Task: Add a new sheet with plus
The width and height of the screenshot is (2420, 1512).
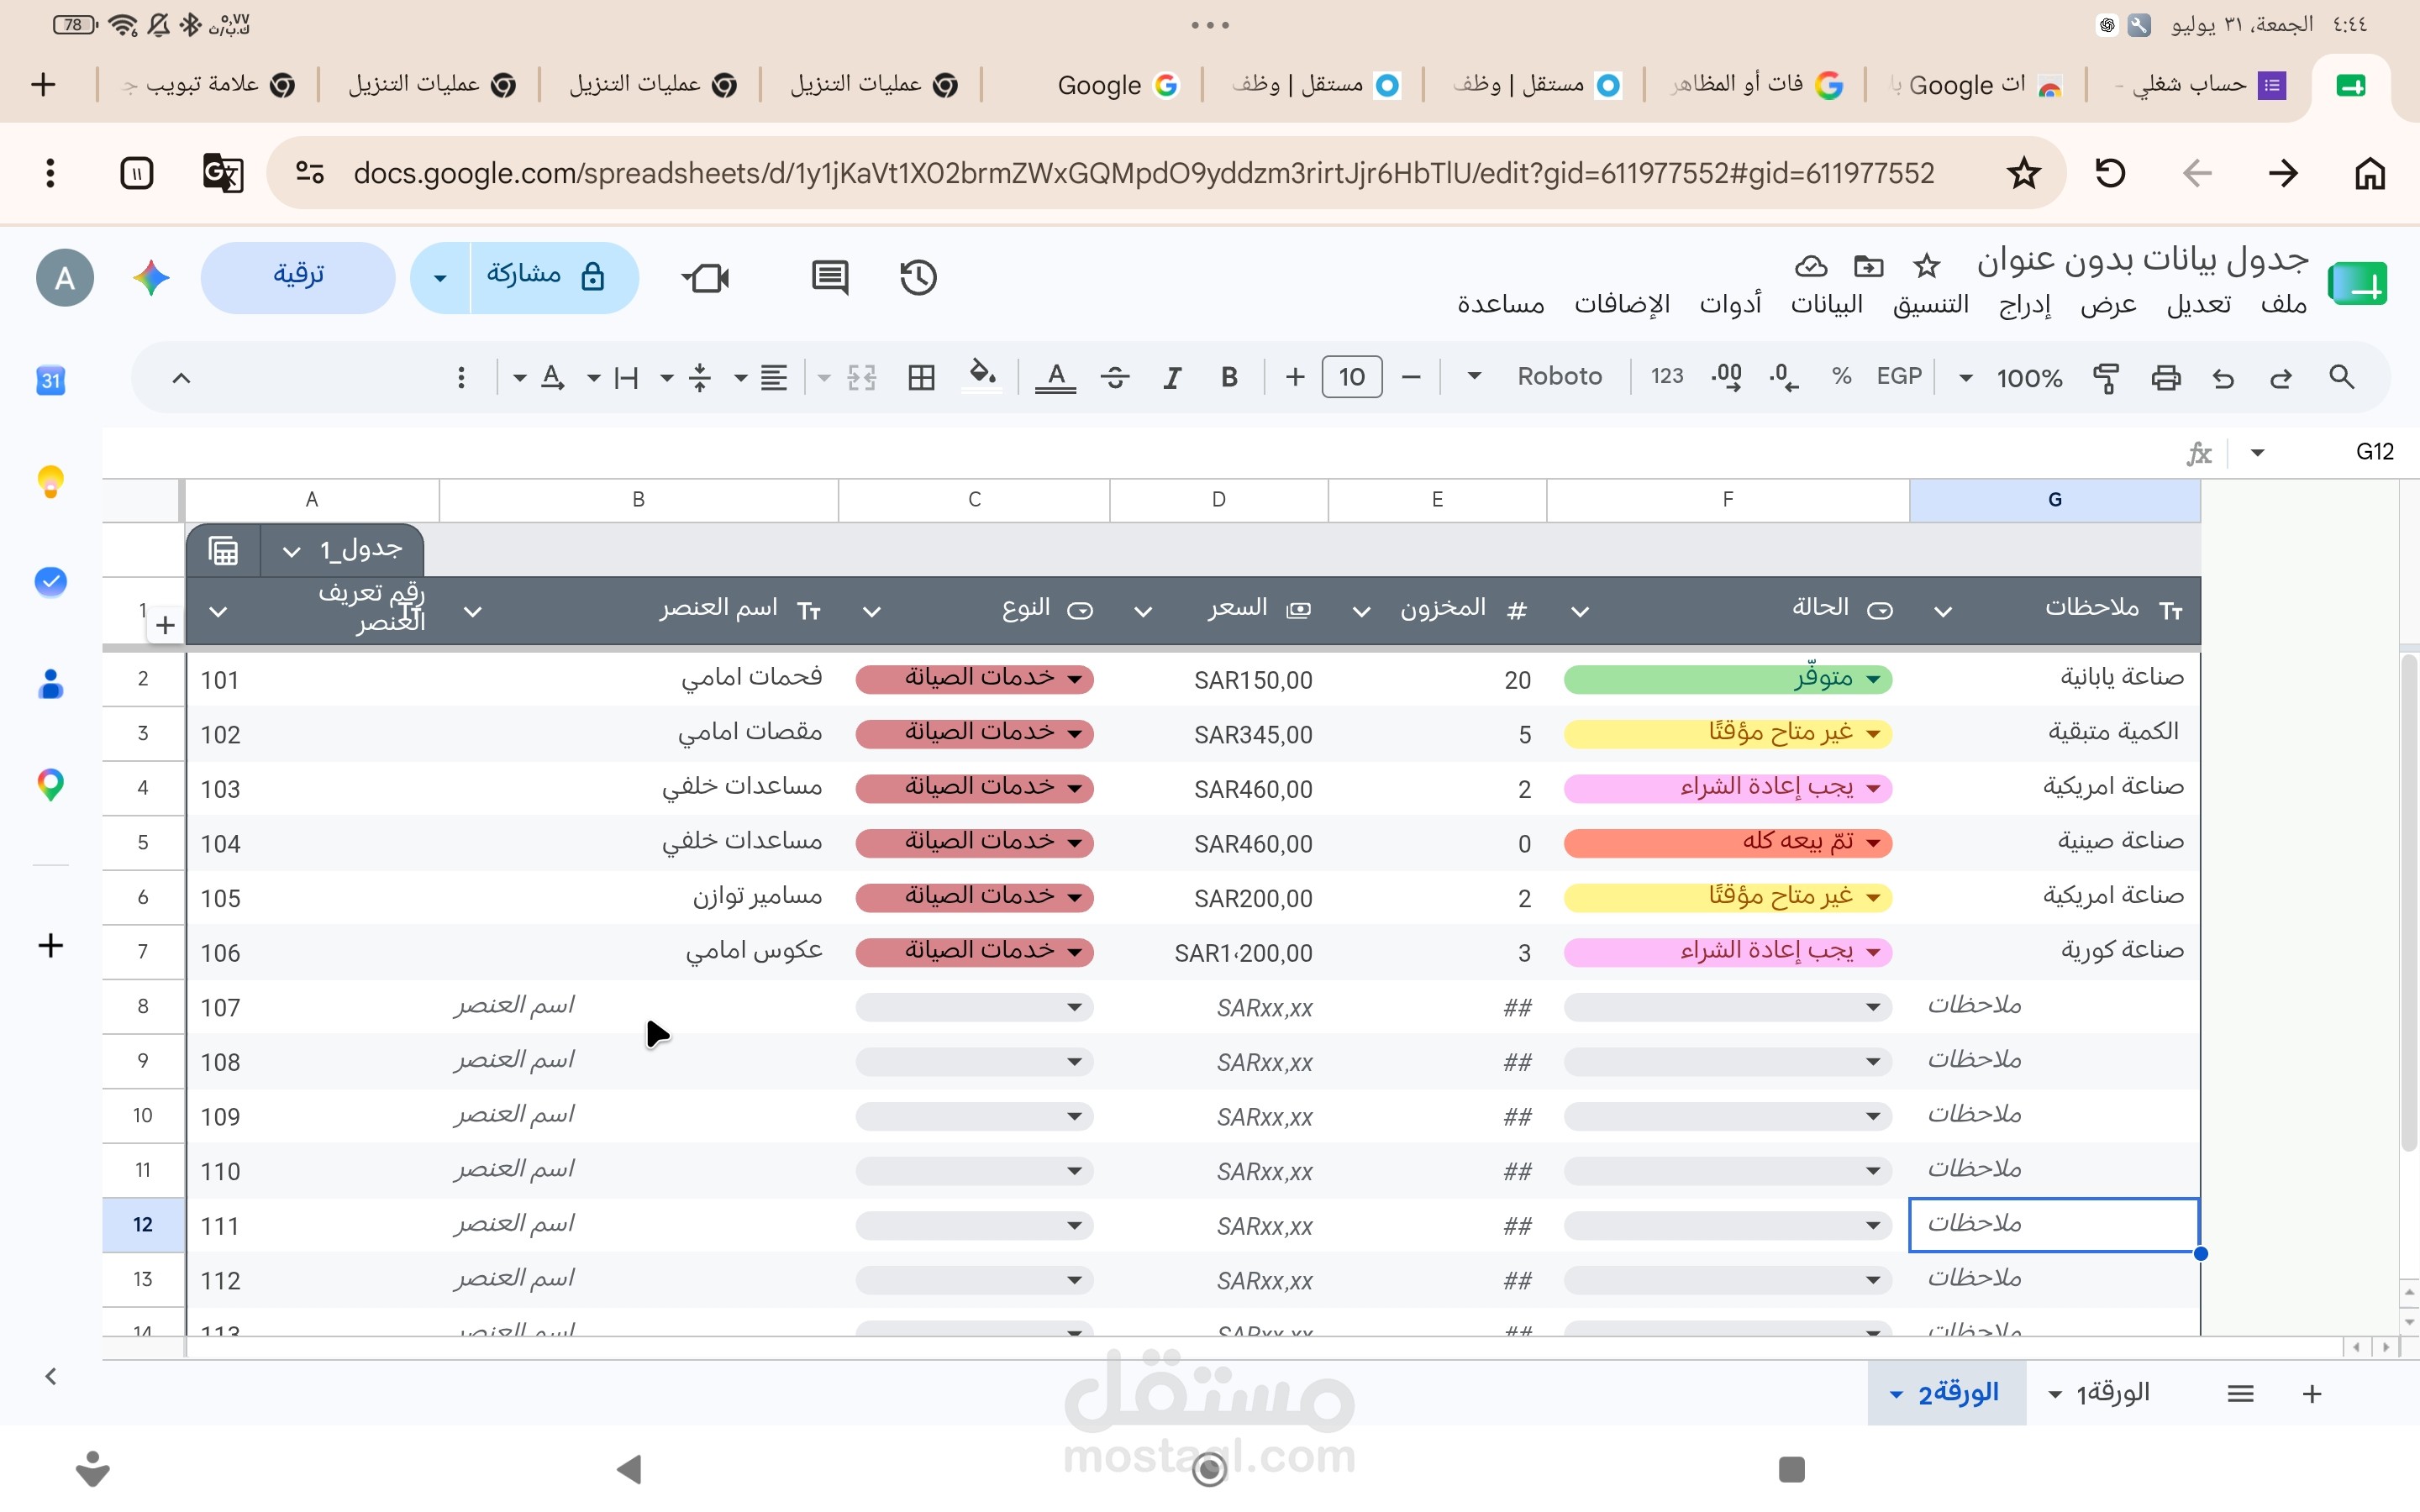Action: (2311, 1393)
